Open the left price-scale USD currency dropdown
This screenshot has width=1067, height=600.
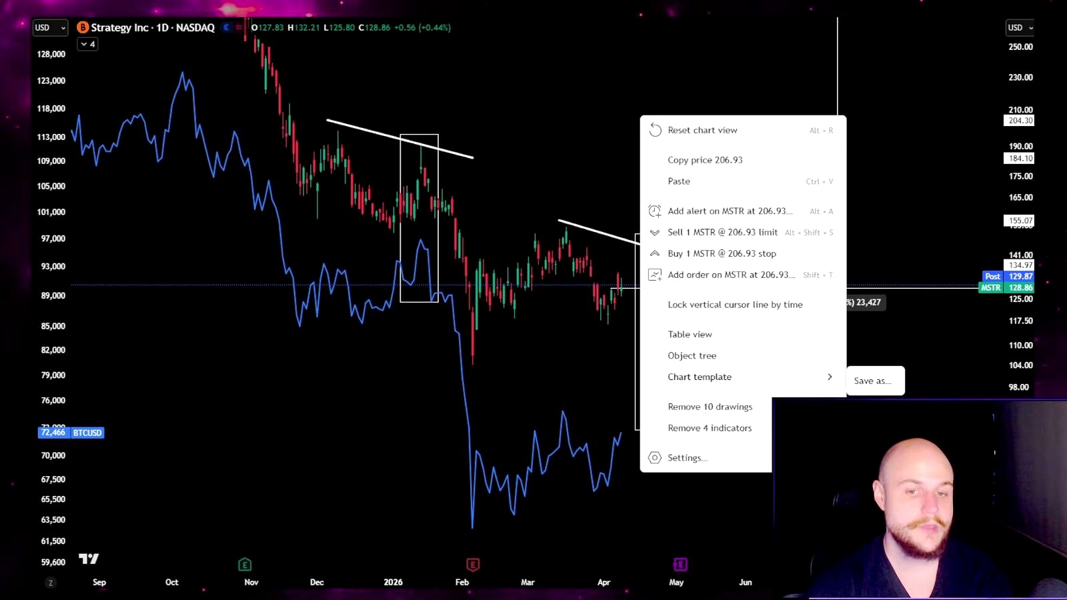tap(50, 27)
